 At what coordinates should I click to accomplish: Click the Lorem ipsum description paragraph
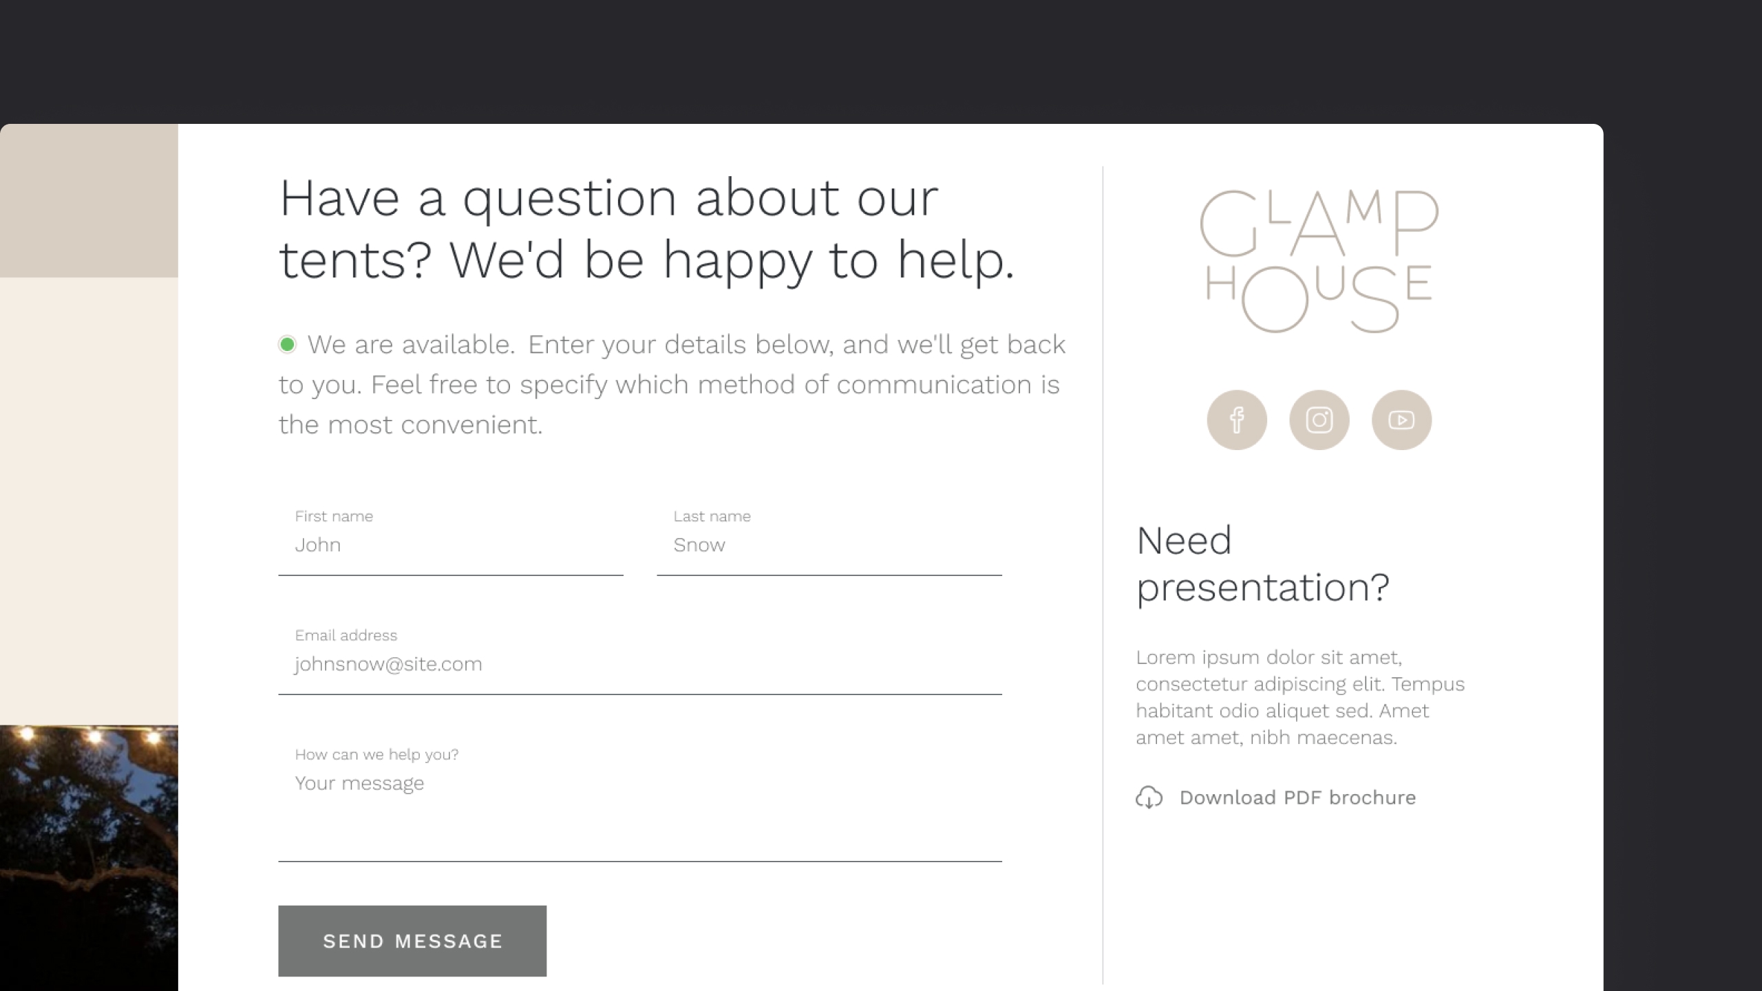point(1299,697)
